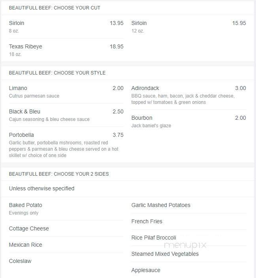Screen dimensions: 256x278
Task: Choose the Texas Ribeye cut
Action: 66,50
